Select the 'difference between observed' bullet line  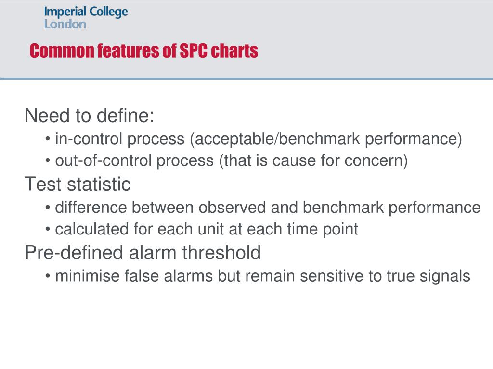pyautogui.click(x=263, y=208)
